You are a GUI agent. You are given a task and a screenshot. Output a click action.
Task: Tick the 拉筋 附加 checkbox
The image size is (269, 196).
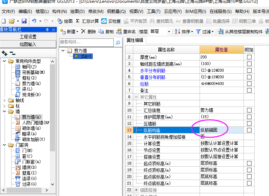click(249, 84)
